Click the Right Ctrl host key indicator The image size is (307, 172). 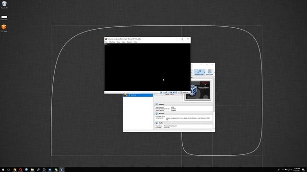pos(186,92)
